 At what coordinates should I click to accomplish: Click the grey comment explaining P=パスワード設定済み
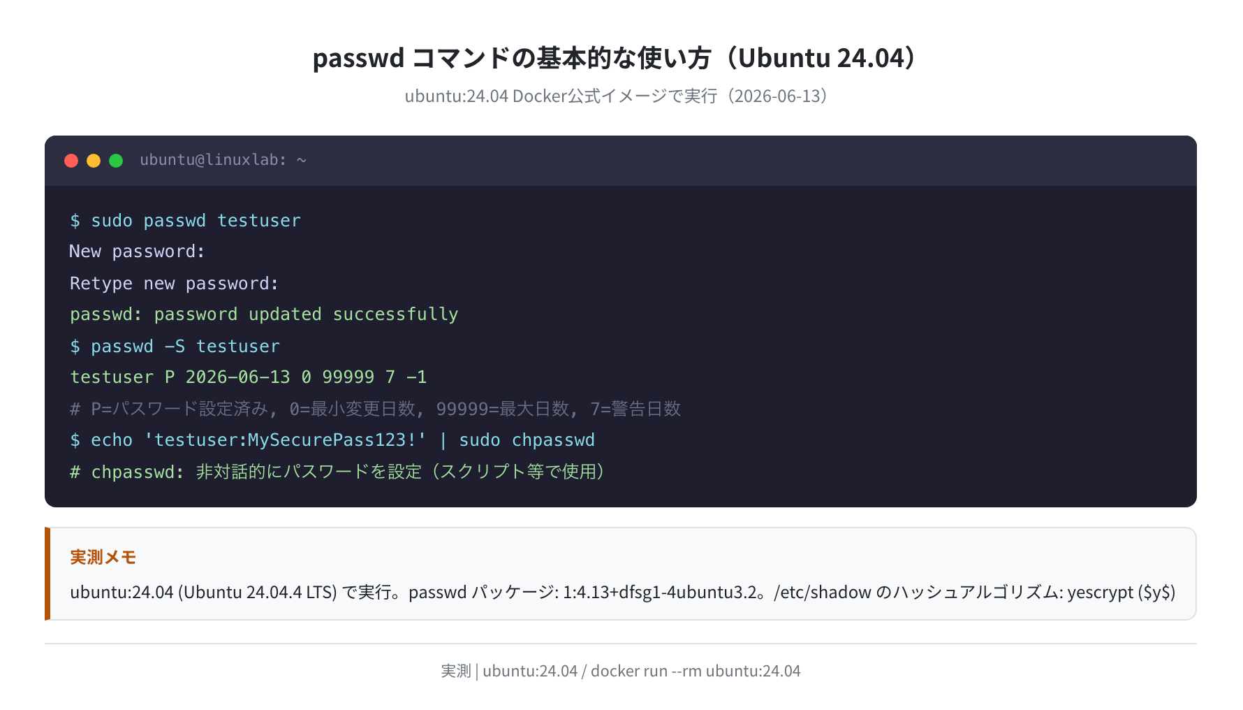[x=376, y=409]
